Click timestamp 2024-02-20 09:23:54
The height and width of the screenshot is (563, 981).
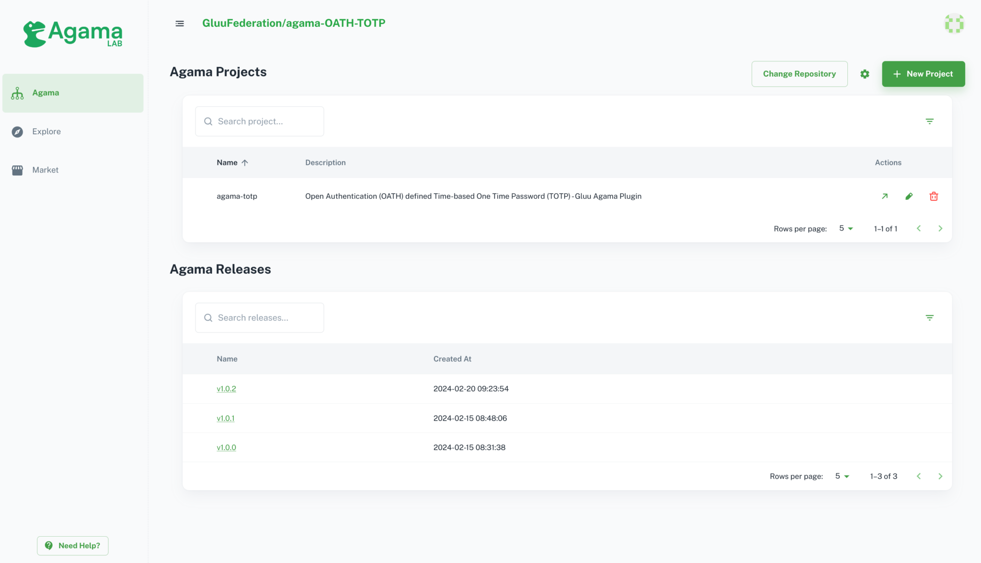tap(471, 389)
